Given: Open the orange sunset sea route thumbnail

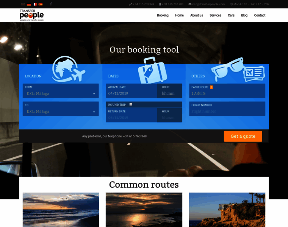Looking at the screenshot, I should pos(144,210).
